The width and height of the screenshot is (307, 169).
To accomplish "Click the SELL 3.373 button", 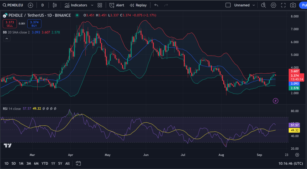I will [10, 24].
